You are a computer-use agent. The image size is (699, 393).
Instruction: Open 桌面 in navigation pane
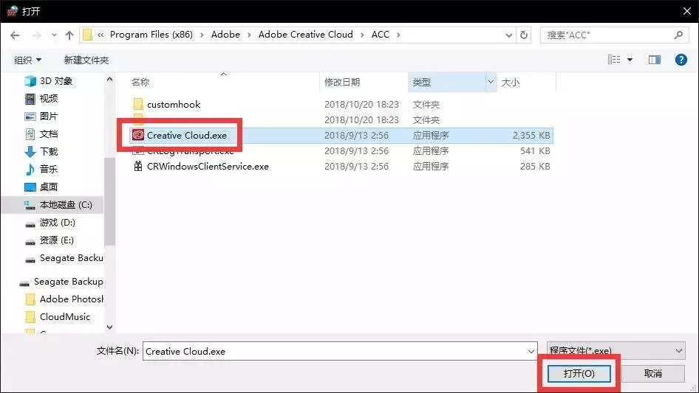tap(41, 187)
